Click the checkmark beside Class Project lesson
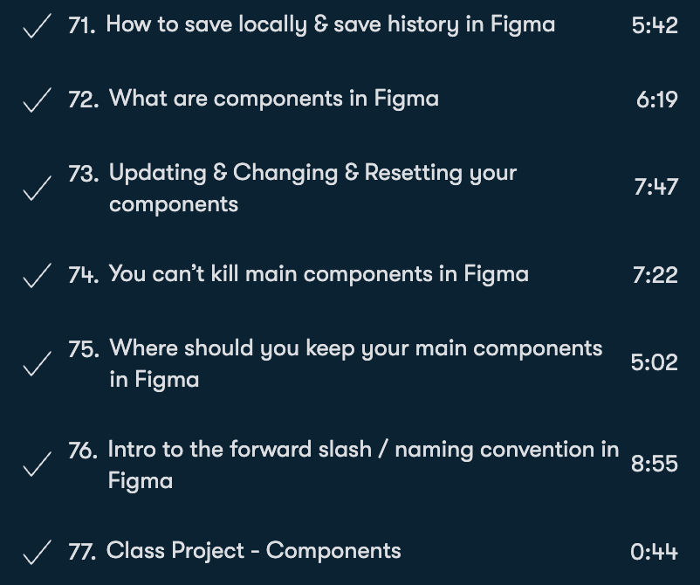The width and height of the screenshot is (700, 585). coord(35,553)
